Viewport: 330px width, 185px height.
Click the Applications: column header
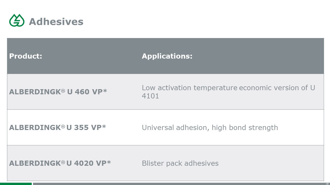coord(167,56)
